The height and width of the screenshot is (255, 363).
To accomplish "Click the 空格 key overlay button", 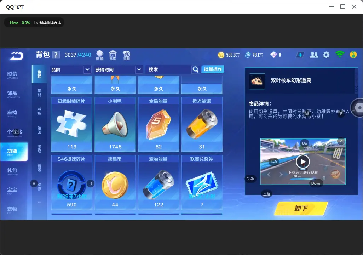I will click(x=267, y=194).
